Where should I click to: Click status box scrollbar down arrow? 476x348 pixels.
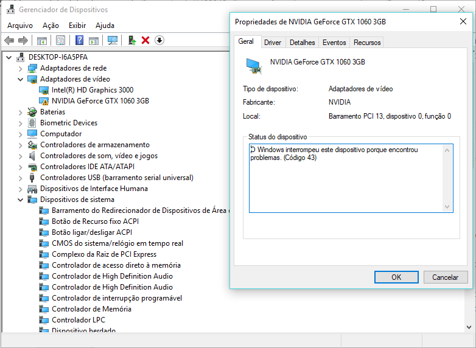[x=447, y=207]
